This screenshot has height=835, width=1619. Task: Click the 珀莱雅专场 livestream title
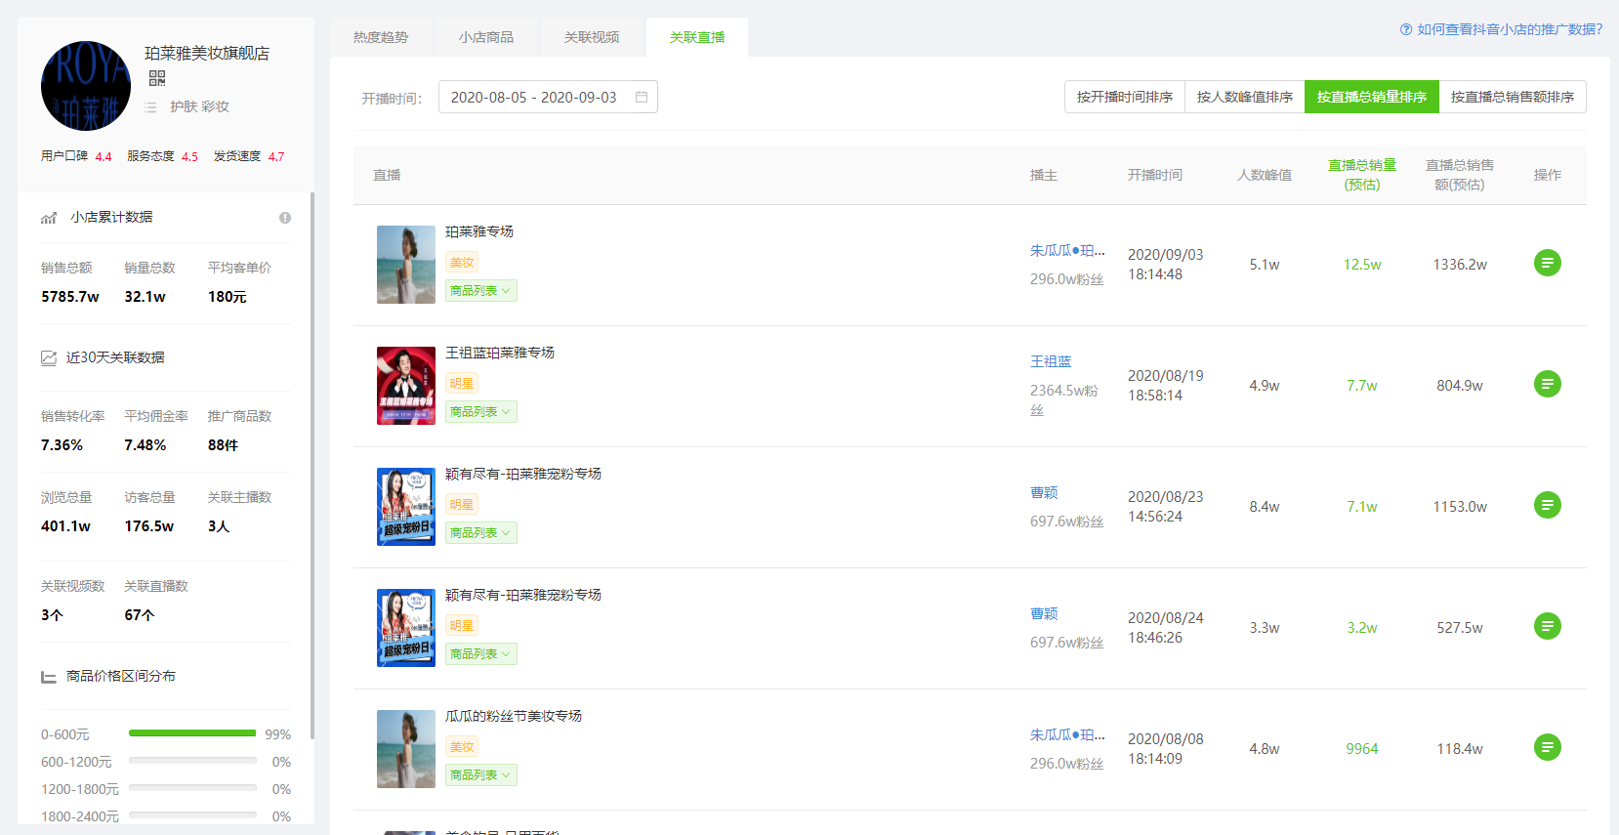pyautogui.click(x=479, y=231)
